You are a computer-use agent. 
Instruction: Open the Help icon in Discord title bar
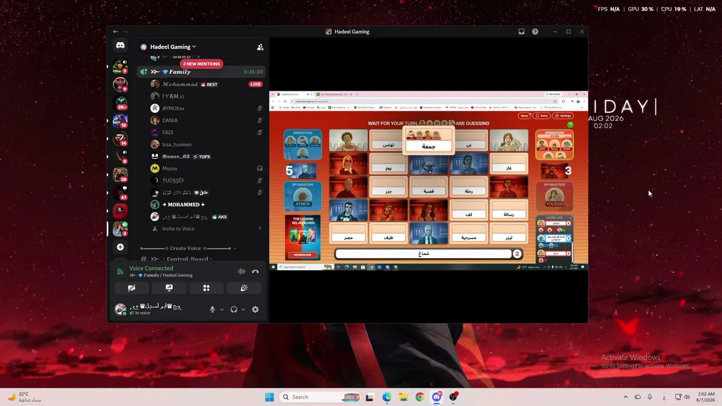point(535,32)
